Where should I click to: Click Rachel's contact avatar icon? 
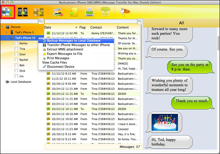click(x=16, y=60)
